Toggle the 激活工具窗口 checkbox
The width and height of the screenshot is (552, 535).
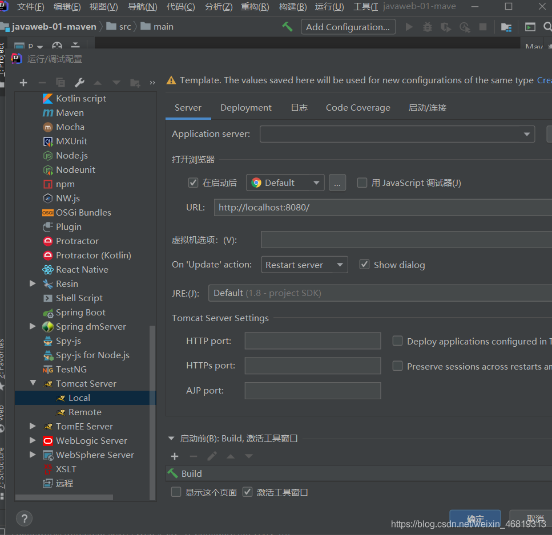pos(248,492)
